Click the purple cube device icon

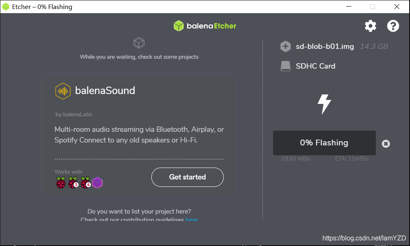pyautogui.click(x=97, y=183)
